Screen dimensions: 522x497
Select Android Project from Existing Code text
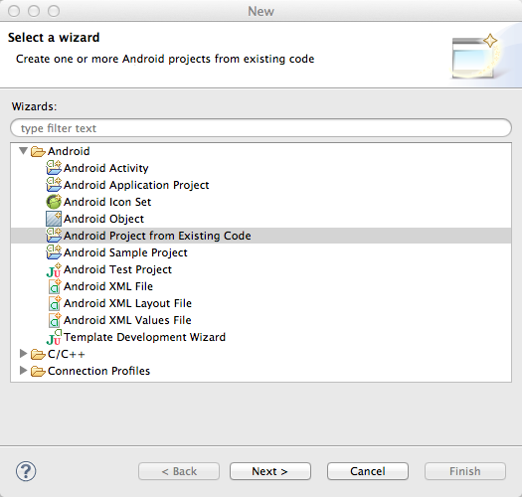coord(157,236)
